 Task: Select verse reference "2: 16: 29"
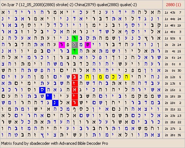tap(173, 96)
